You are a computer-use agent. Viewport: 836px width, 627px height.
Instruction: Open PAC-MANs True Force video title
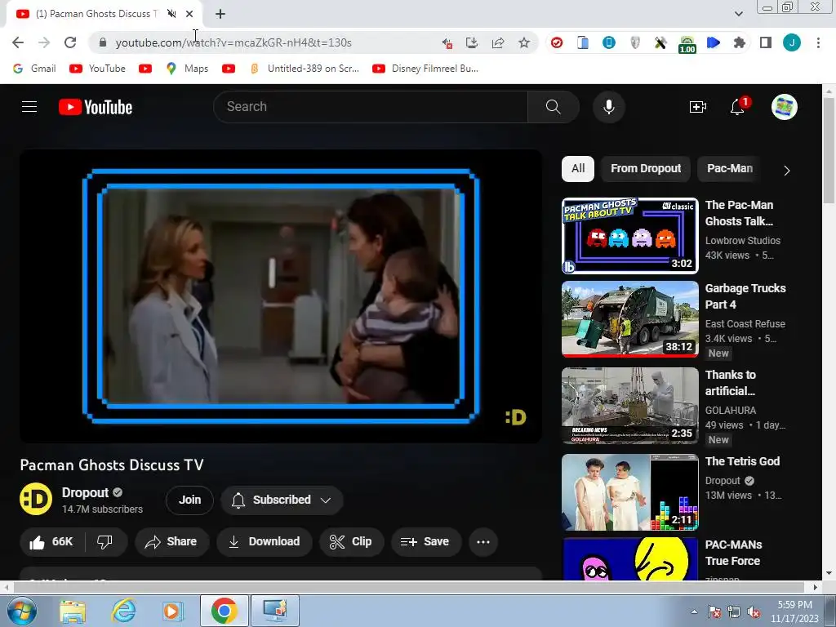734,553
